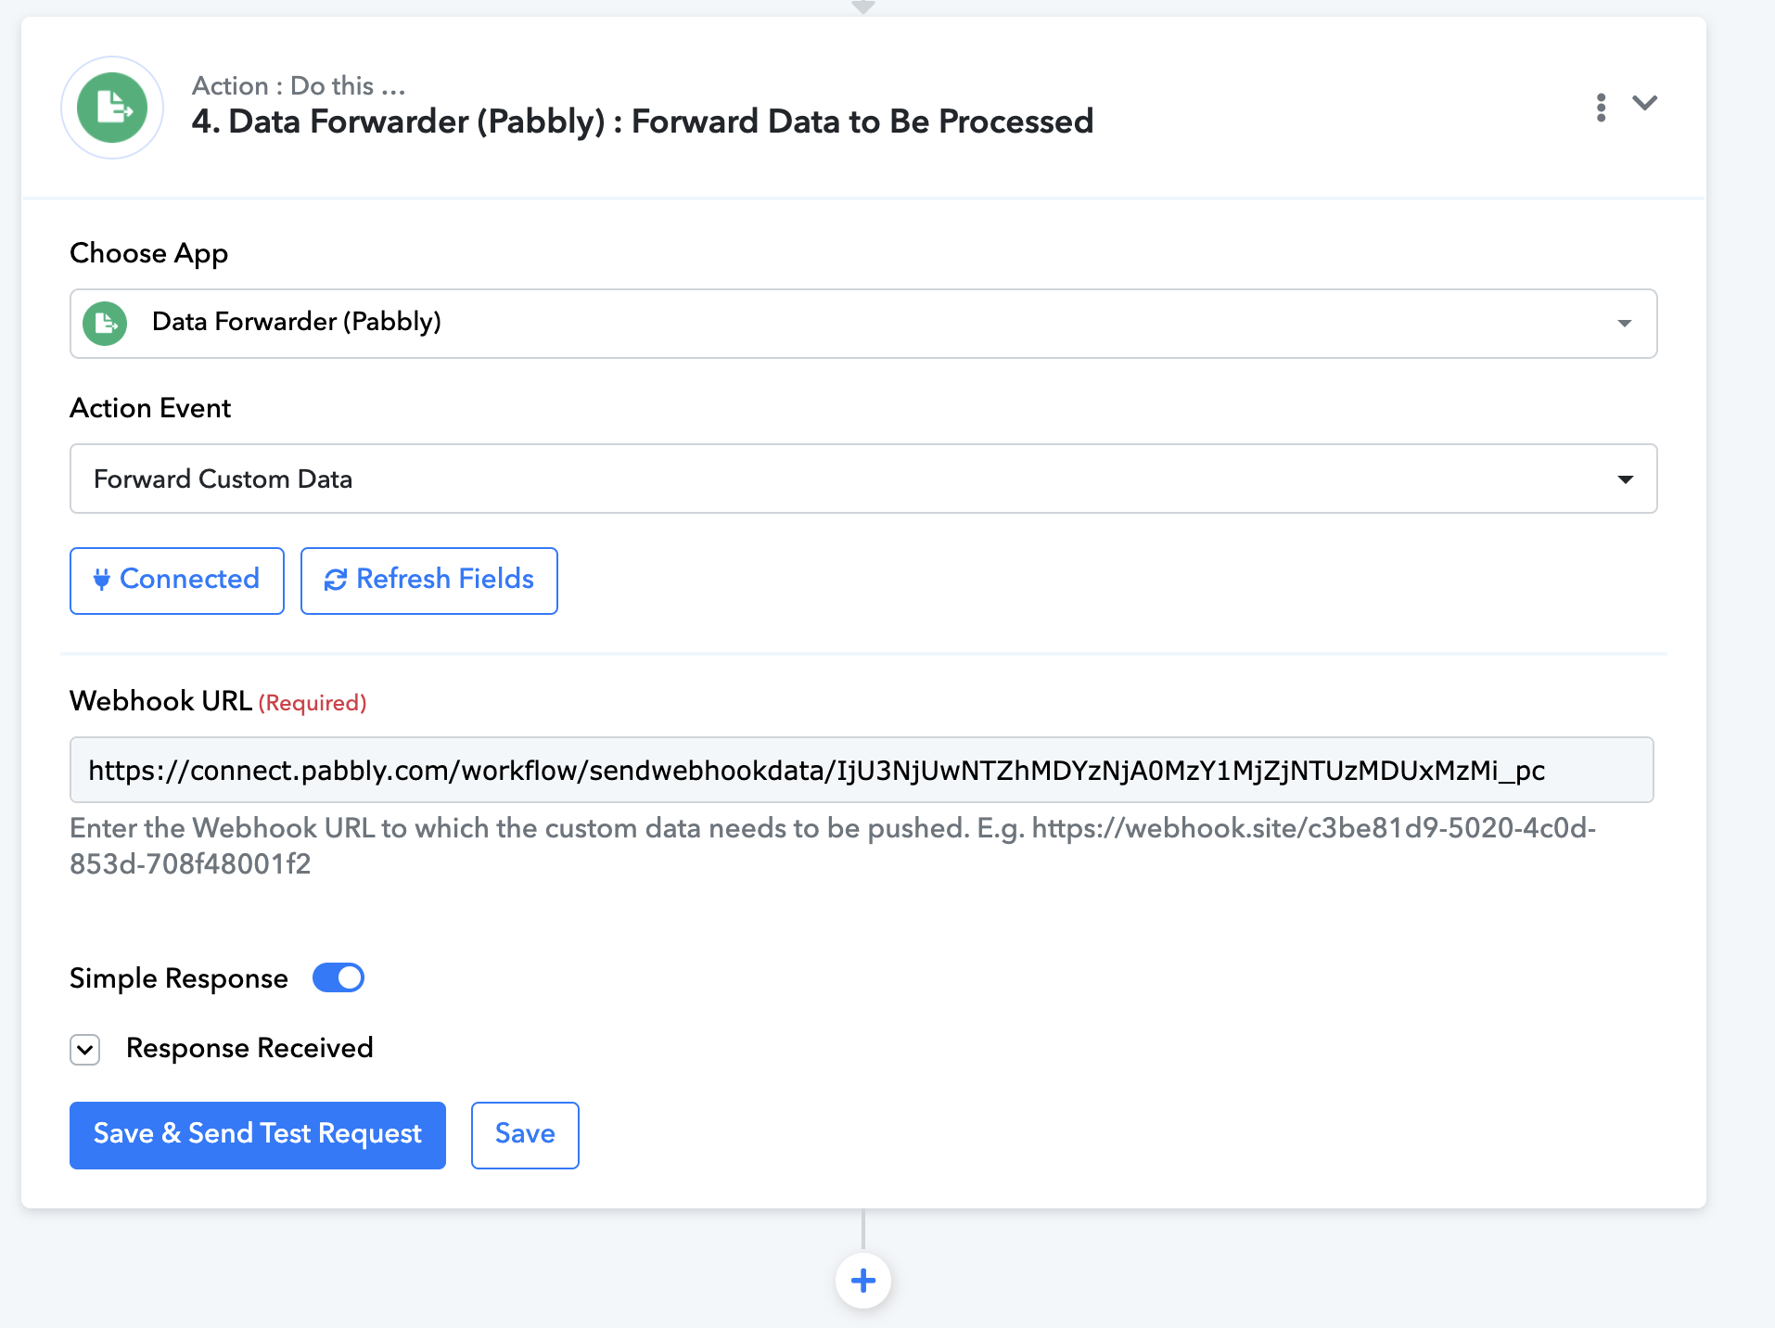This screenshot has height=1328, width=1775.
Task: Focus the Webhook URL input field
Action: click(x=862, y=770)
